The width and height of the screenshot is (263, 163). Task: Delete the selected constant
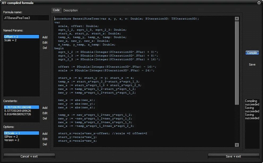pyautogui.click(x=45, y=118)
